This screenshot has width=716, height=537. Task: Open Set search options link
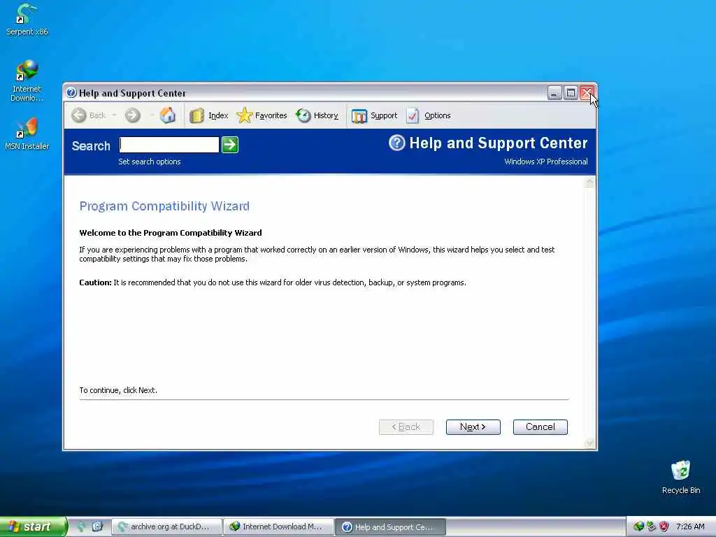click(x=150, y=162)
